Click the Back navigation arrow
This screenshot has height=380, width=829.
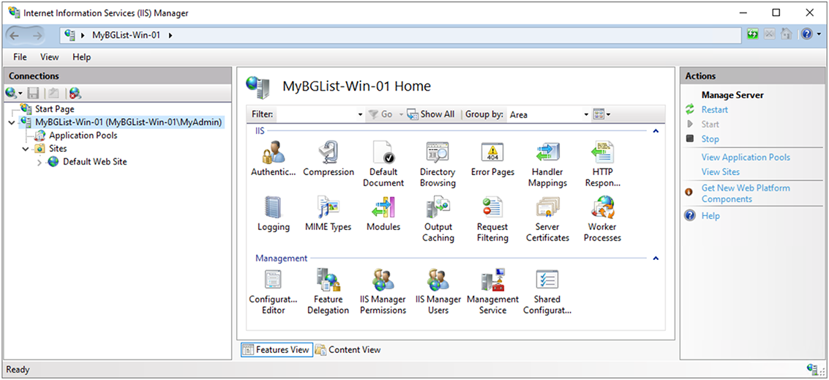click(x=15, y=35)
